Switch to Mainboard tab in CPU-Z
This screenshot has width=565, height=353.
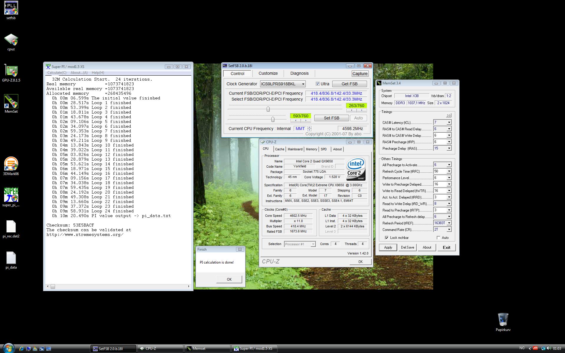295,149
